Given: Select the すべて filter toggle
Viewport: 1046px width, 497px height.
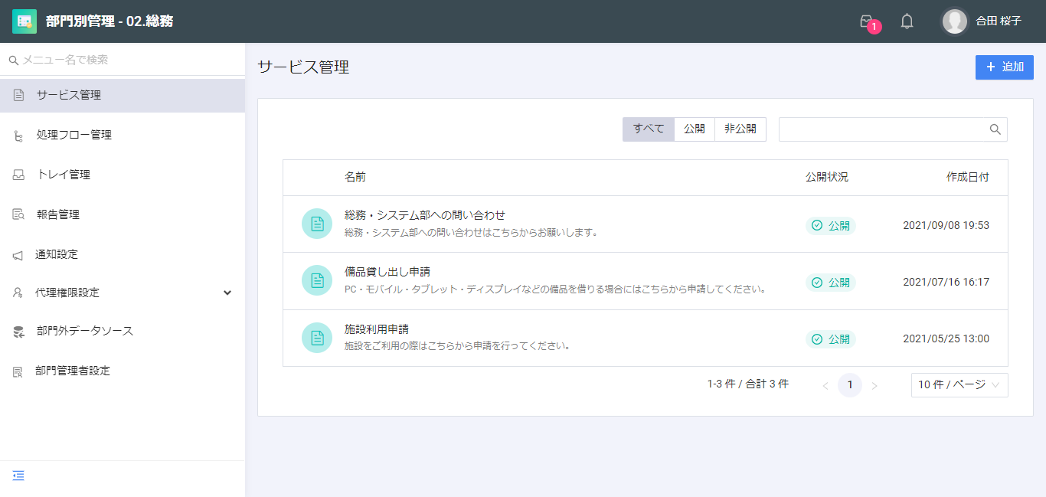Looking at the screenshot, I should pyautogui.click(x=649, y=129).
